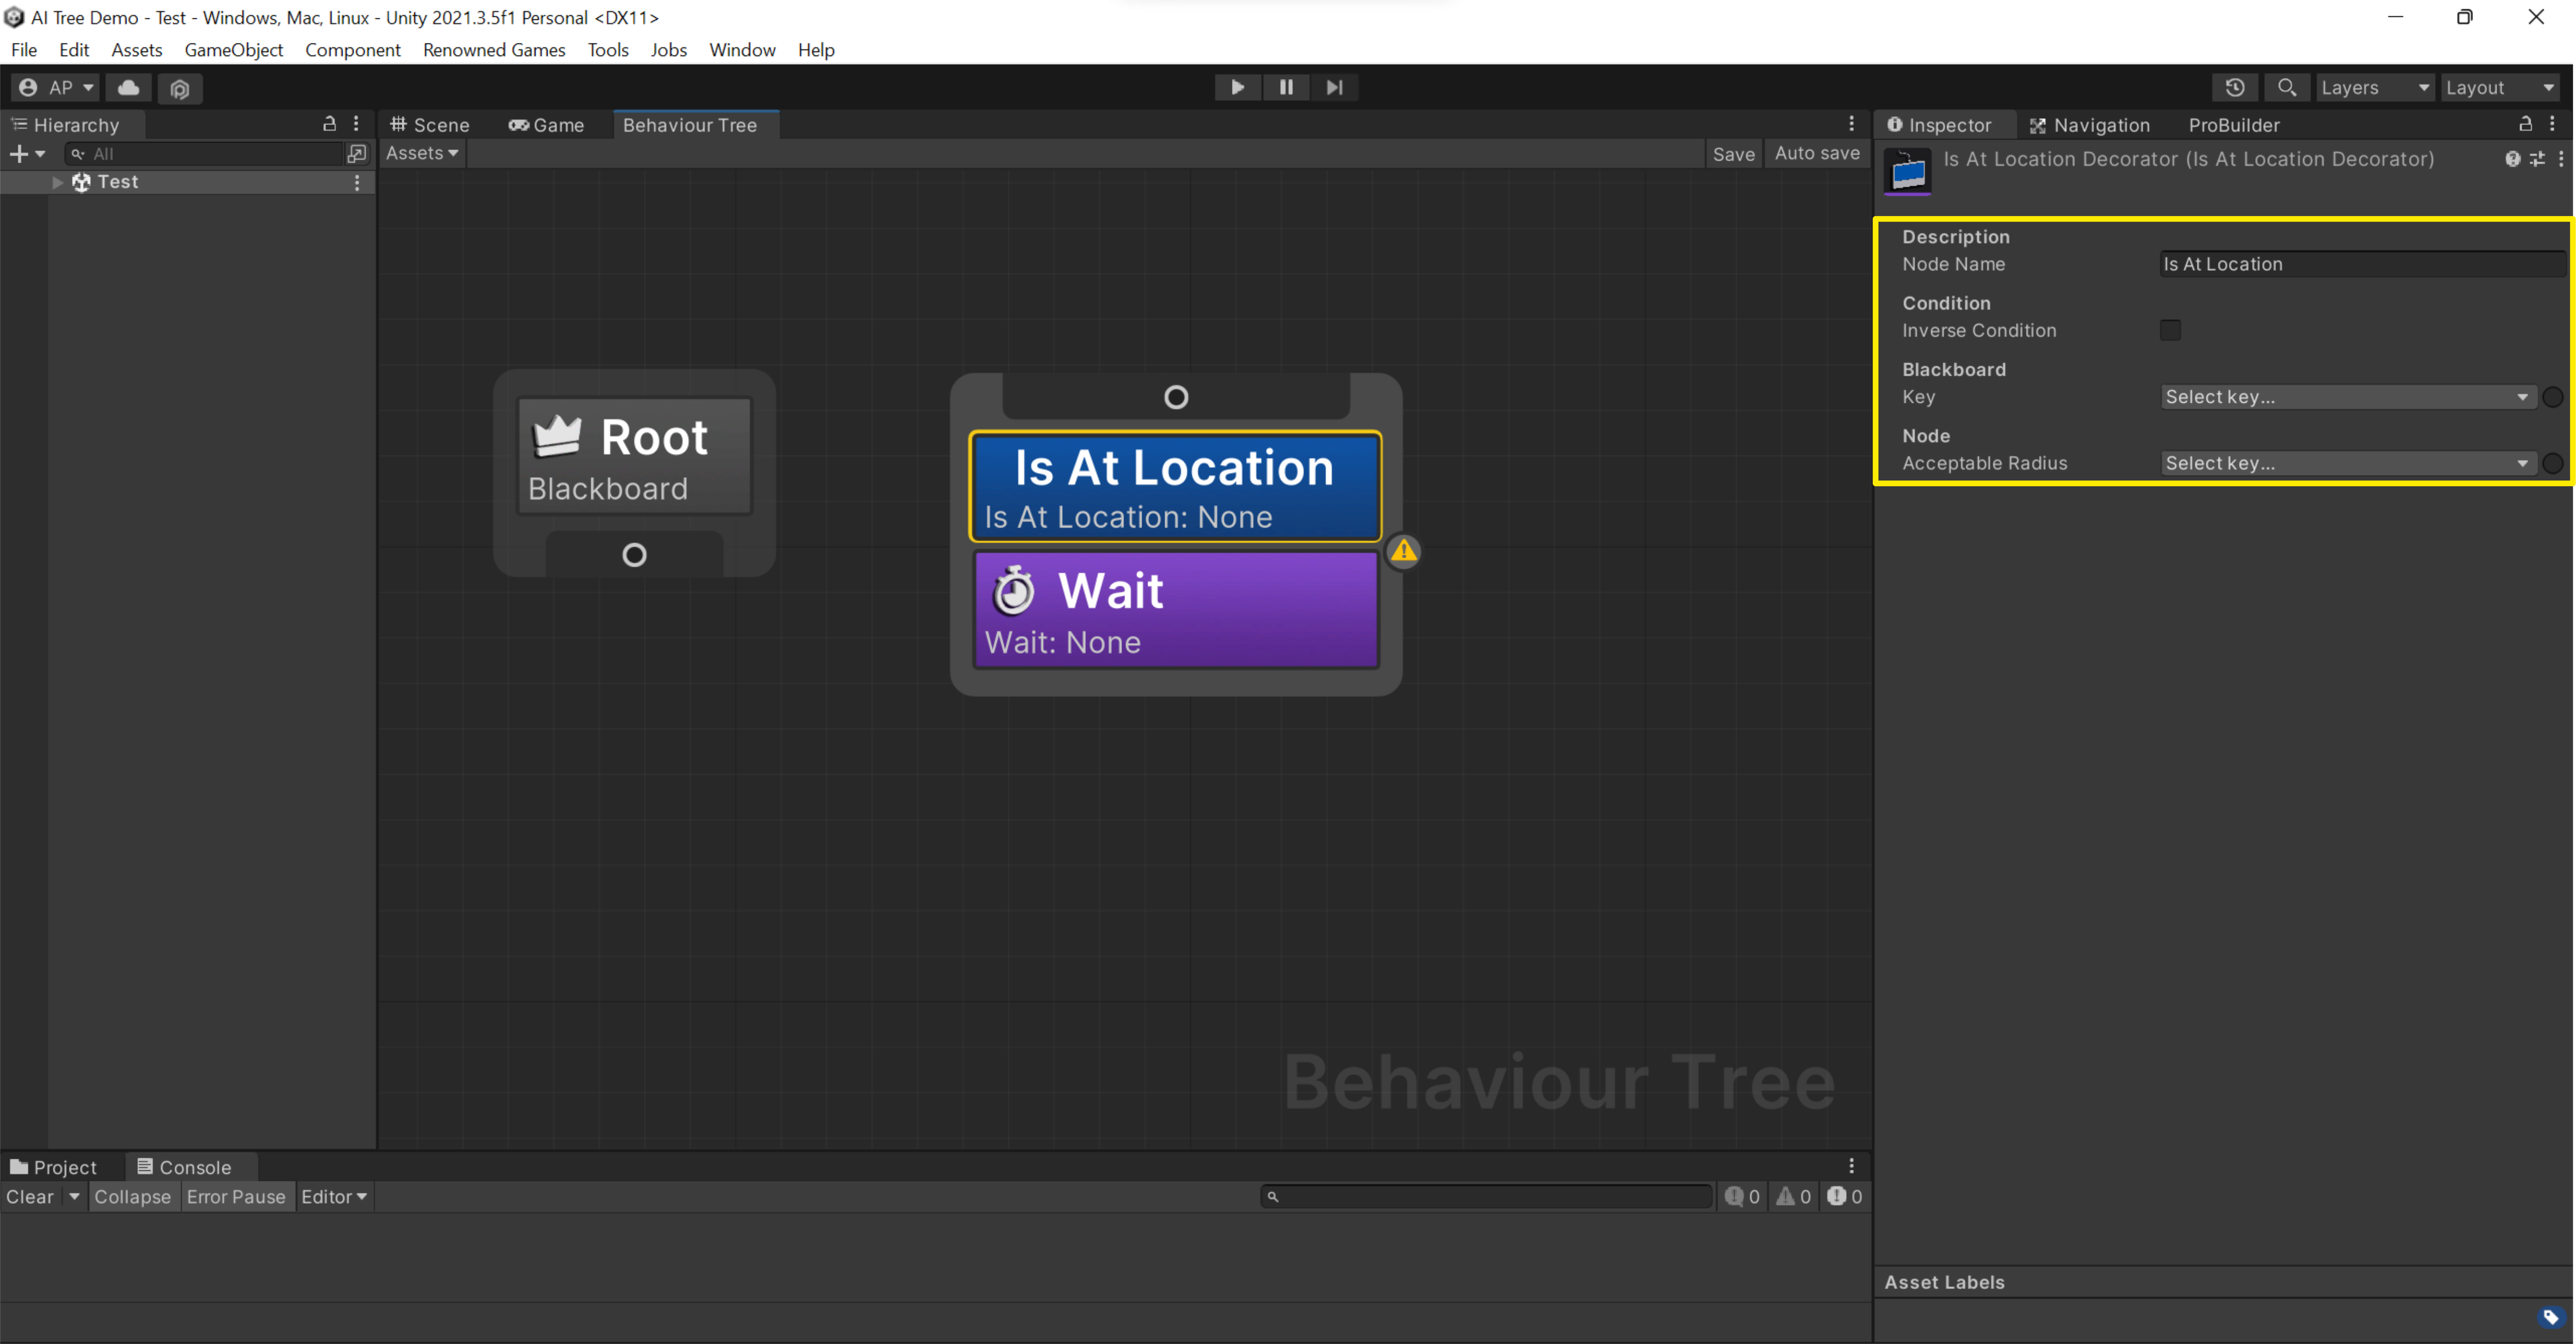The width and height of the screenshot is (2576, 1344).
Task: Click the Pause button
Action: pos(1286,87)
